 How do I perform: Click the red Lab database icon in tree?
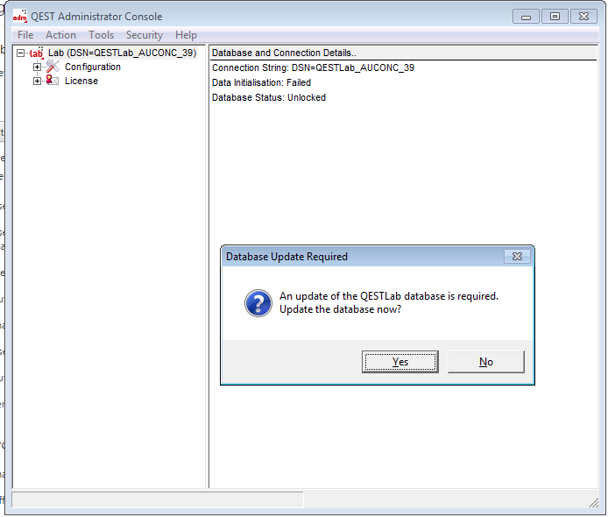[x=36, y=53]
